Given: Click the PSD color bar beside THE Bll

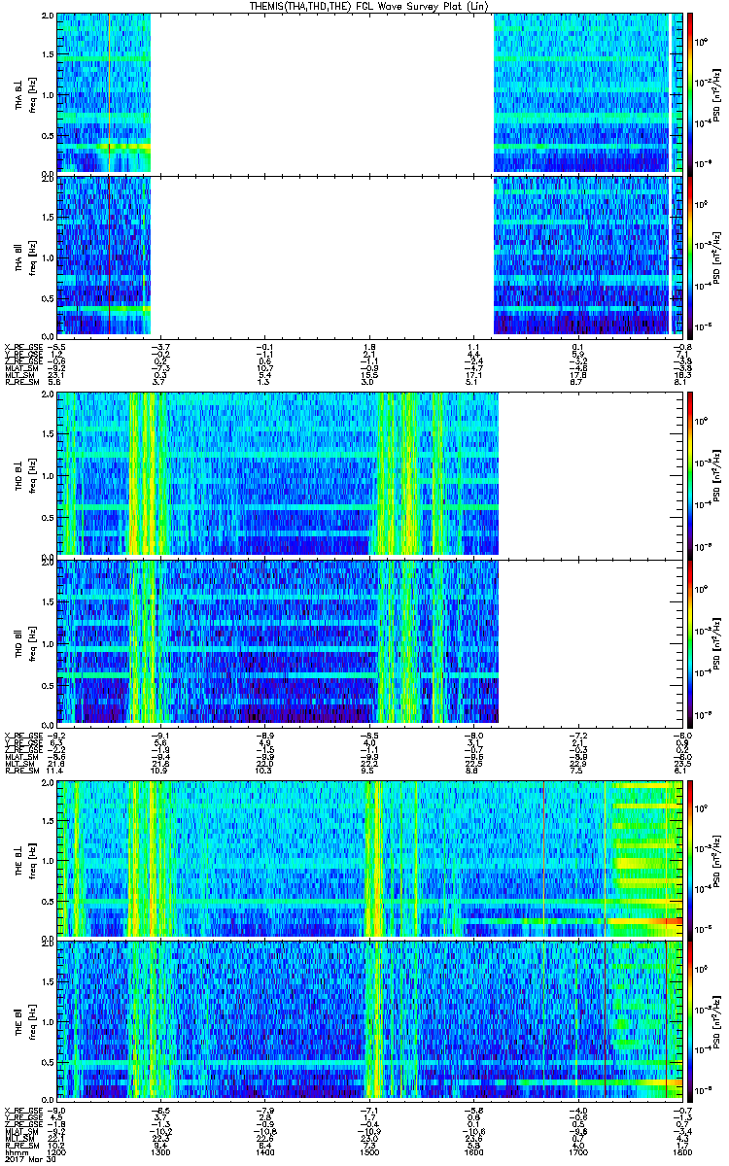Looking at the screenshot, I should (x=690, y=1019).
